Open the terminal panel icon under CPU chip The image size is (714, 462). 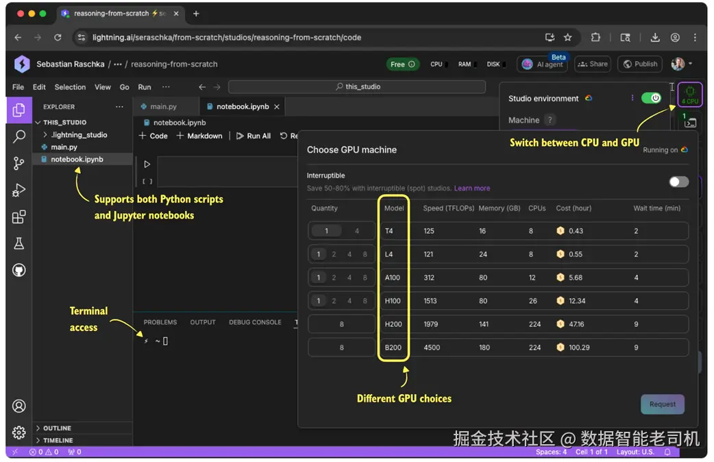click(689, 122)
